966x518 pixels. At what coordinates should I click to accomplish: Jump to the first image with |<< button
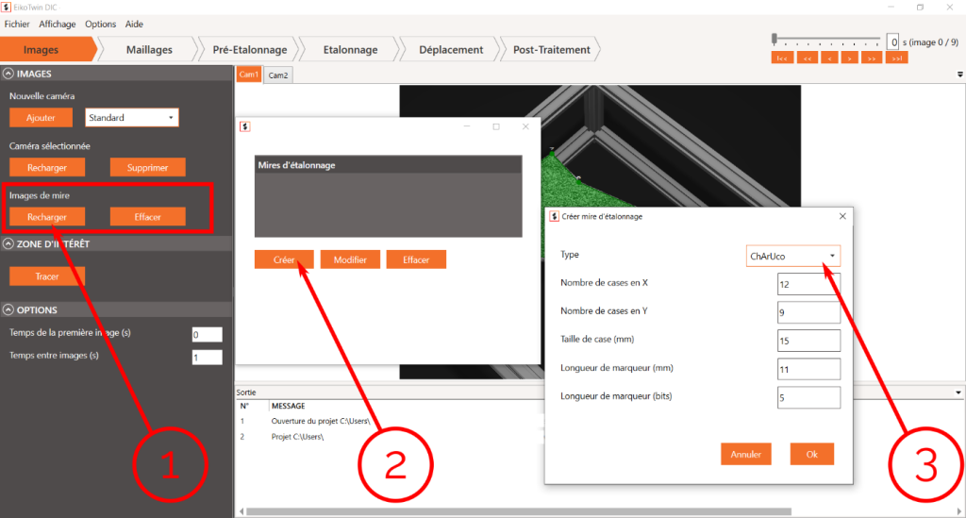tap(782, 58)
